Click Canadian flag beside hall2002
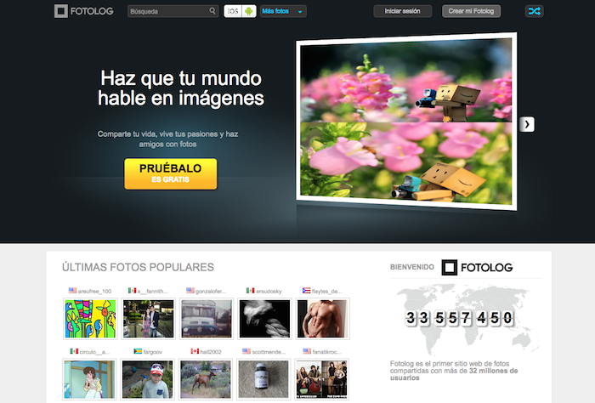This screenshot has height=403, width=595. 195,351
